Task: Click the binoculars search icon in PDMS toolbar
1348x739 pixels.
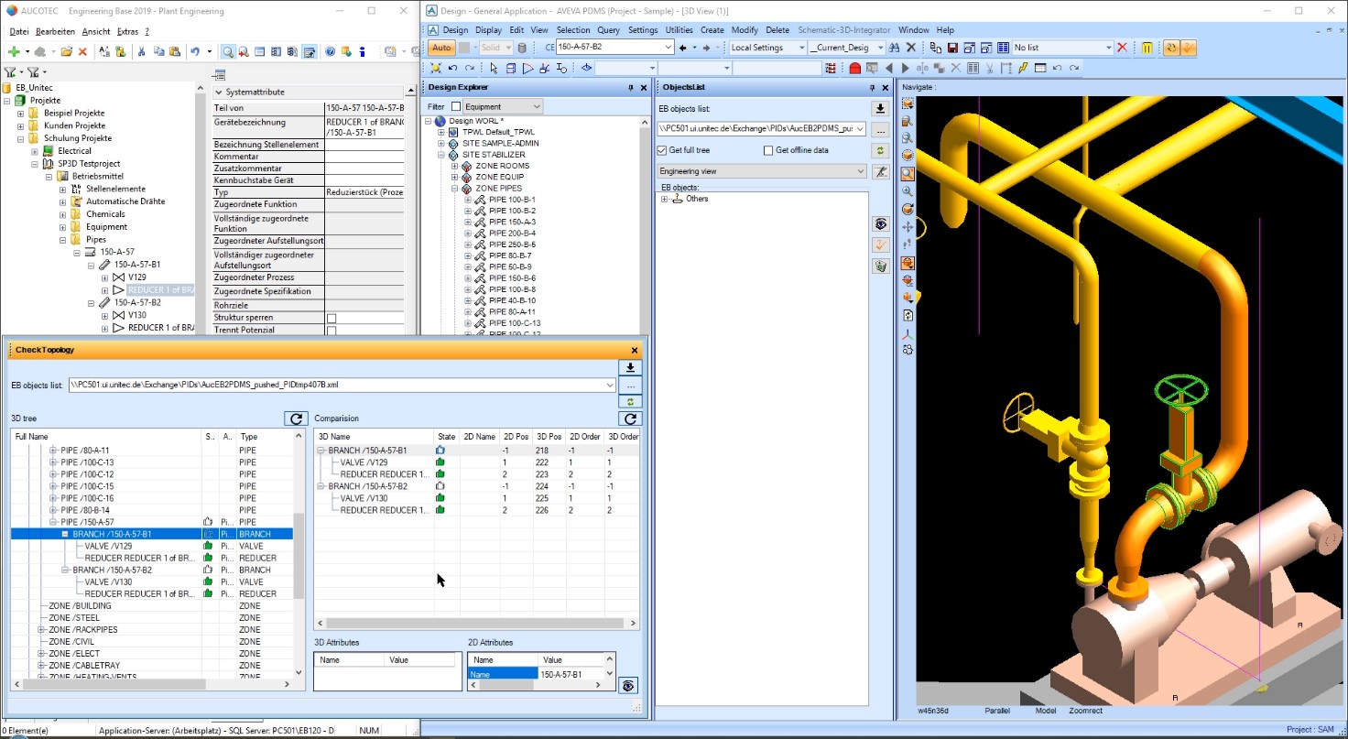Action: point(892,48)
